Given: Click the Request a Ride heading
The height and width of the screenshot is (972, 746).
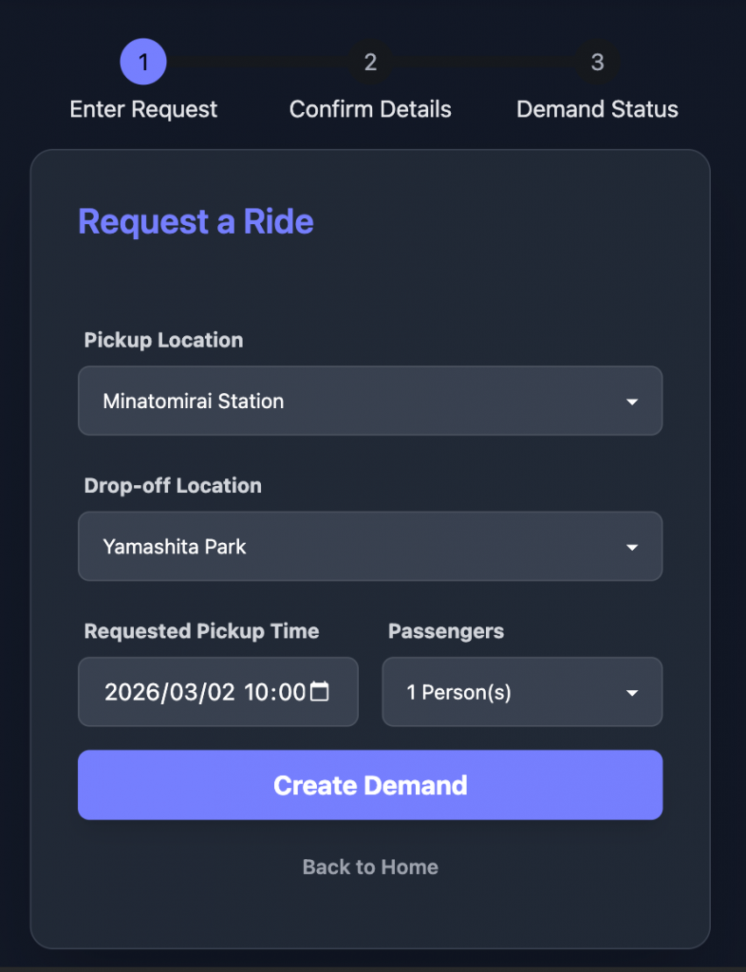Looking at the screenshot, I should tap(196, 221).
